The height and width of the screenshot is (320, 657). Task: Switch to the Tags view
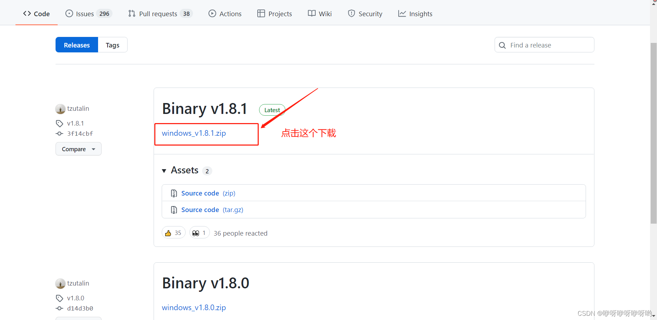[x=112, y=45]
